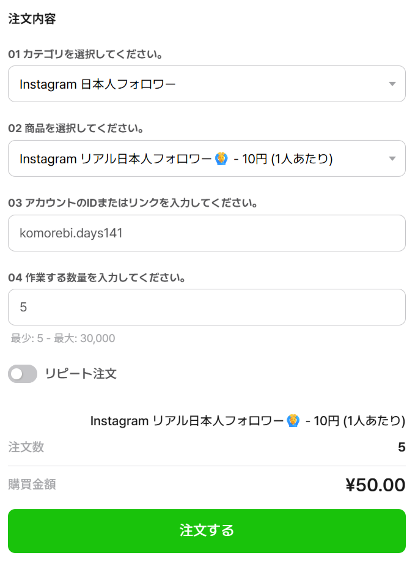Click the 02 商品を選択してください label
Image resolution: width=415 pixels, height=561 pixels.
(76, 128)
